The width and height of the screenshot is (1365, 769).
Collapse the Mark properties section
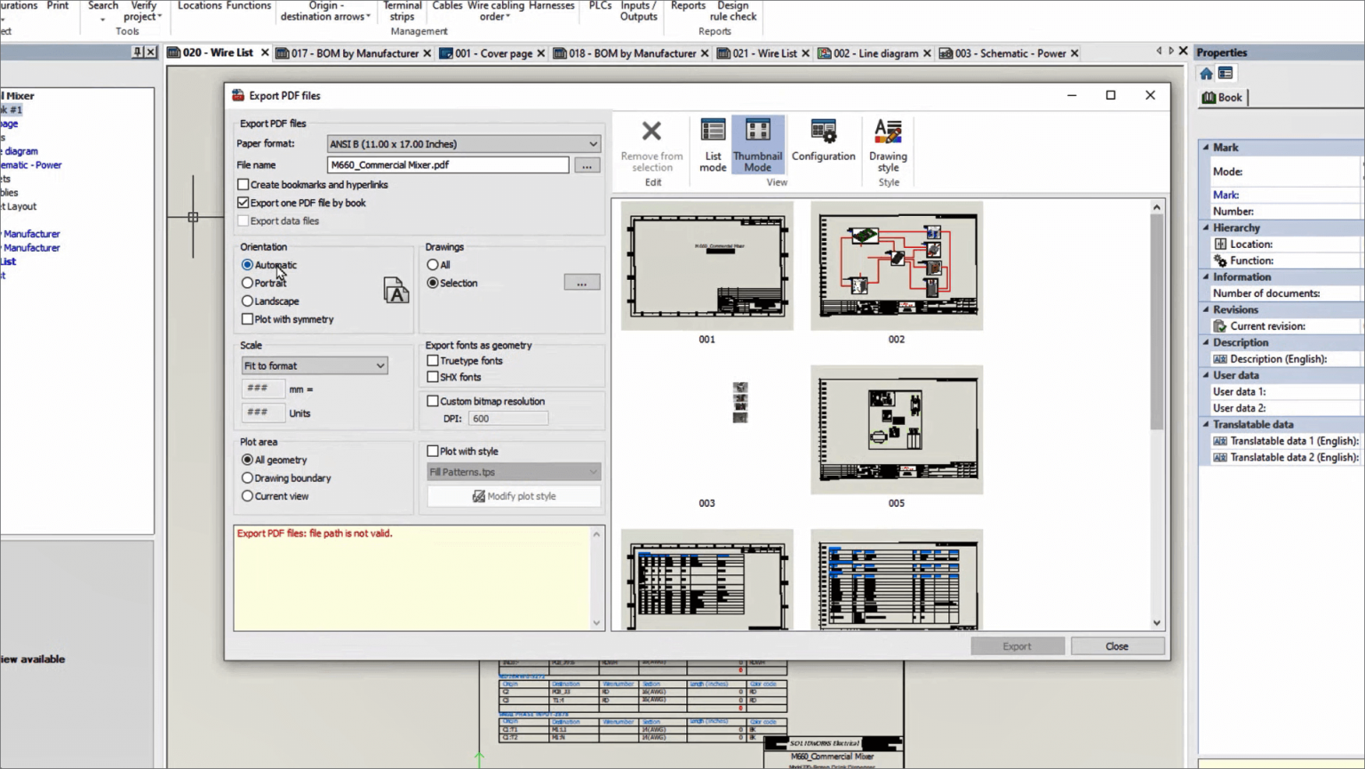[1206, 148]
